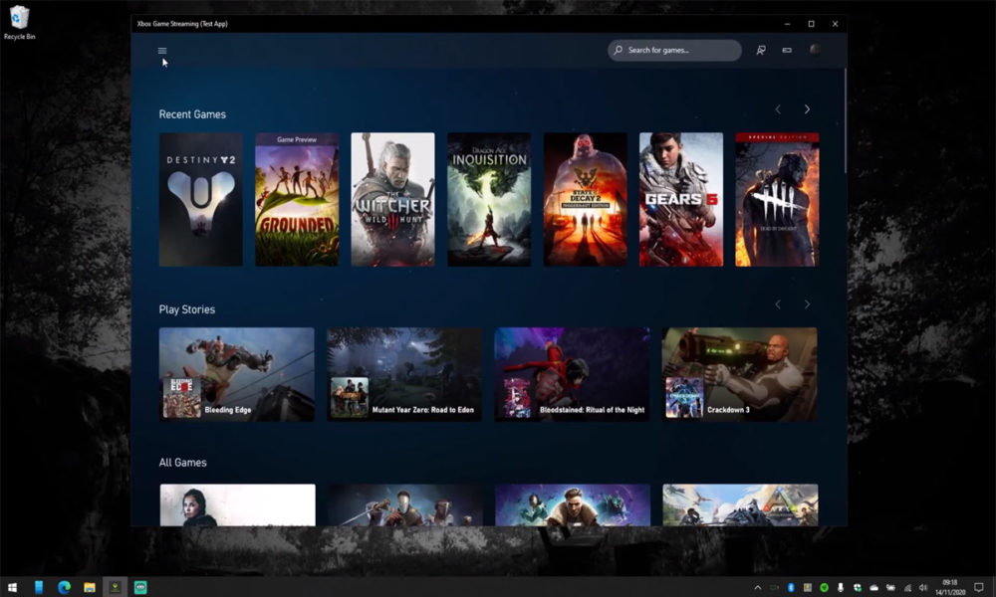Open the clock showing 09:18
The height and width of the screenshot is (597, 996).
coord(949,587)
